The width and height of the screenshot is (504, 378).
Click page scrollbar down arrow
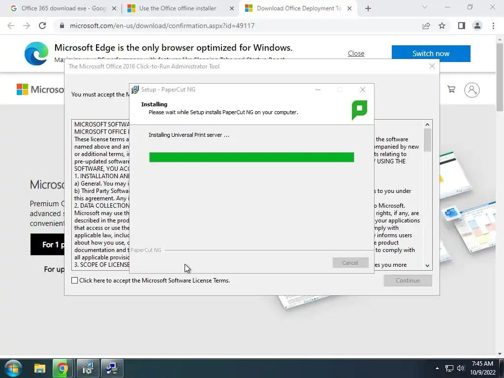pos(500,353)
